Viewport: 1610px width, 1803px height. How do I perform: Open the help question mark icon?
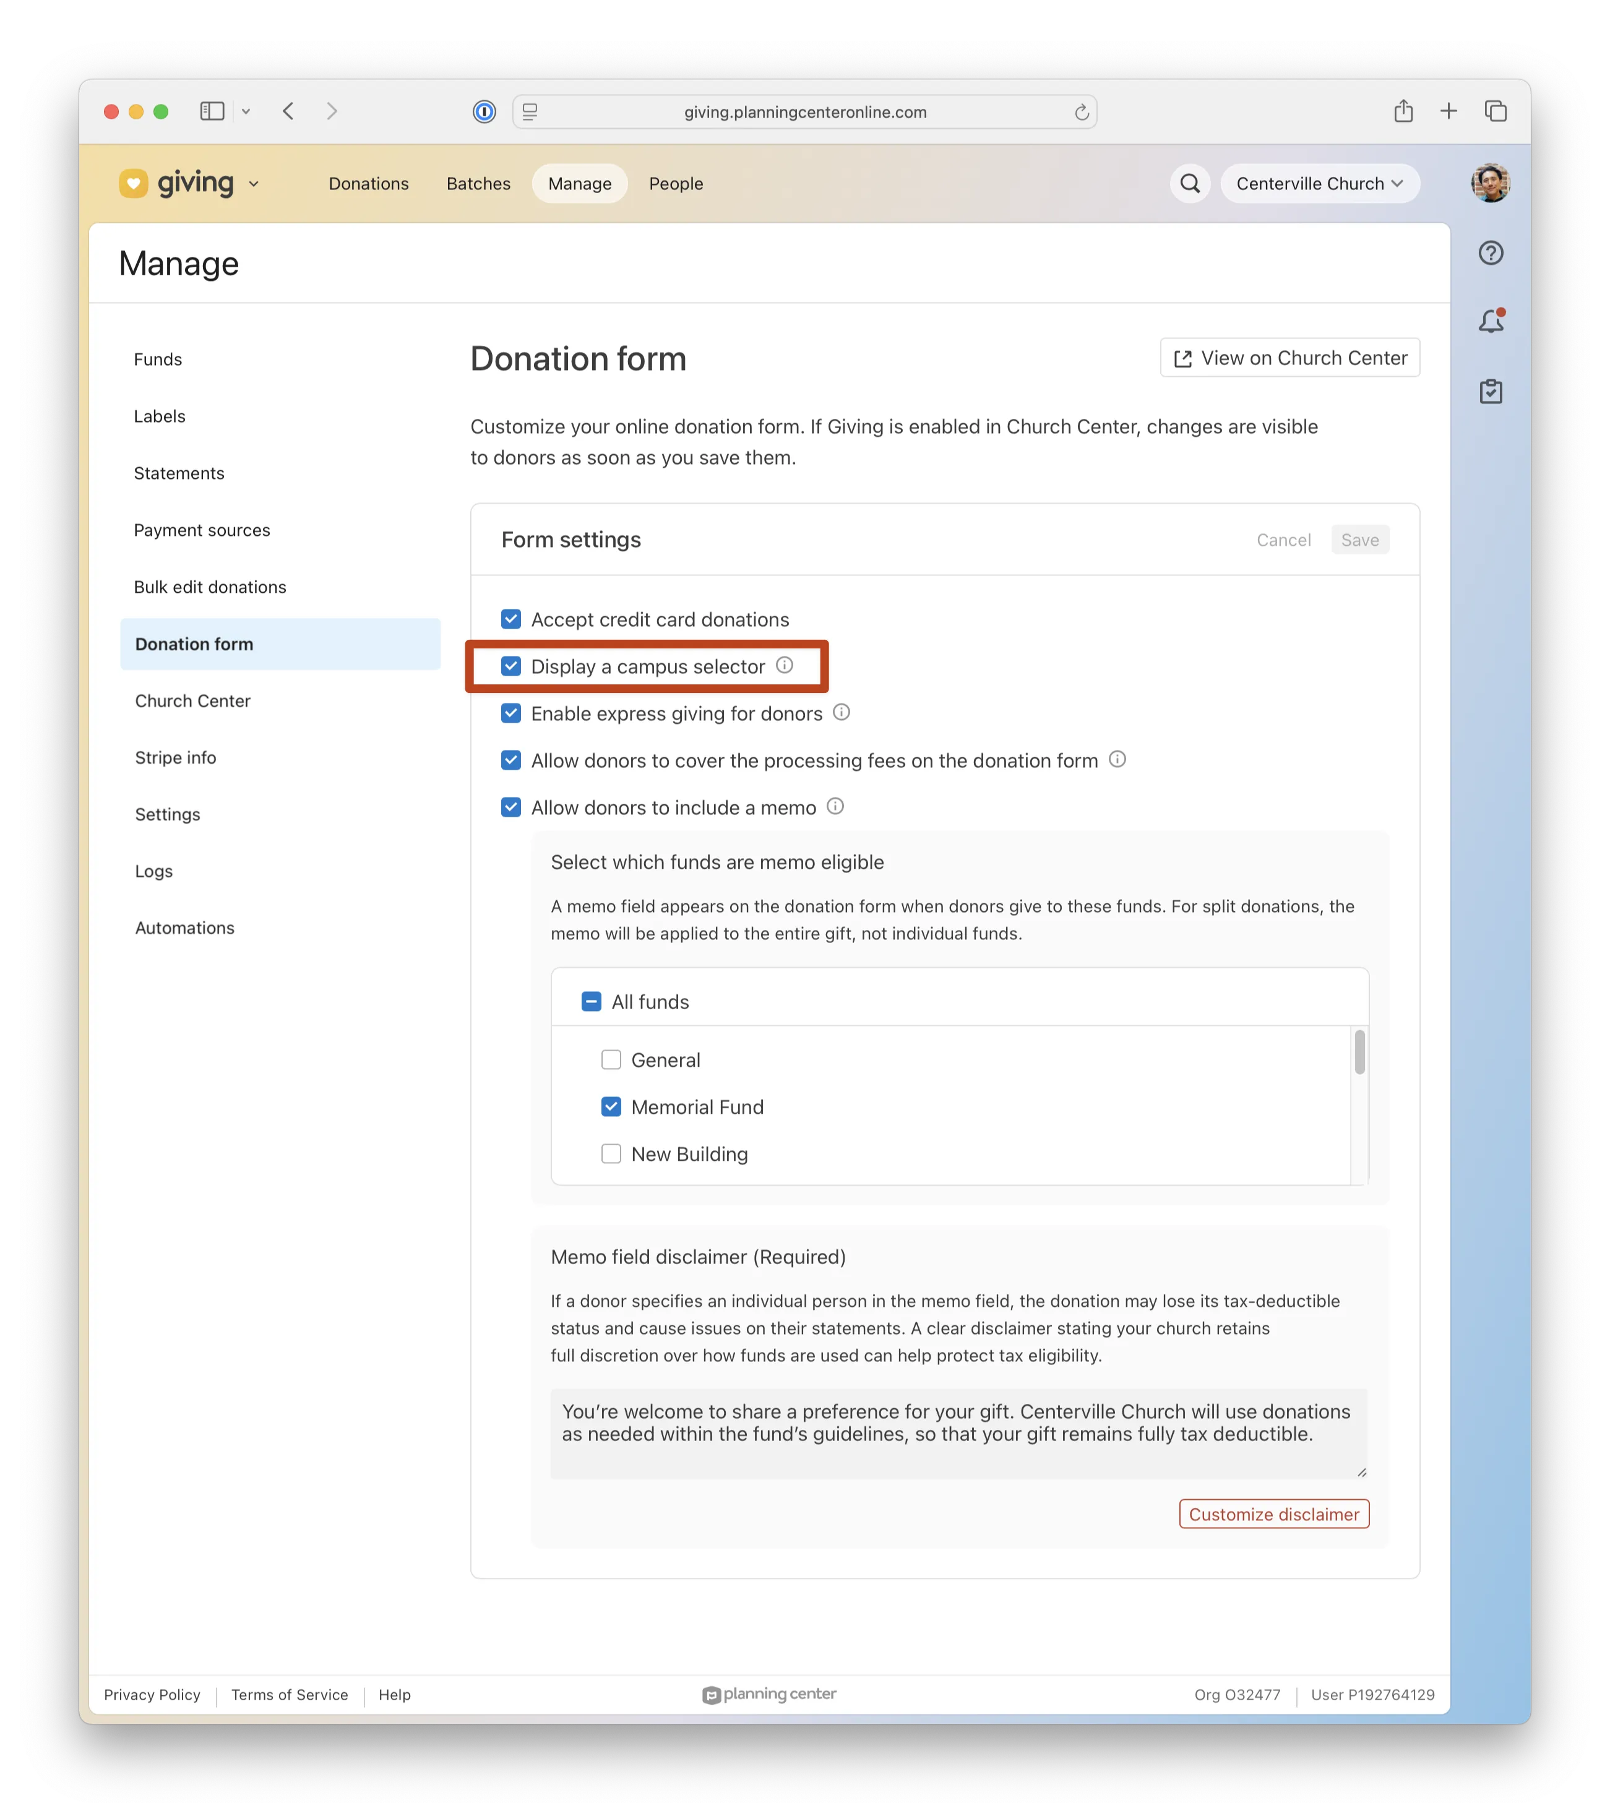[1491, 253]
